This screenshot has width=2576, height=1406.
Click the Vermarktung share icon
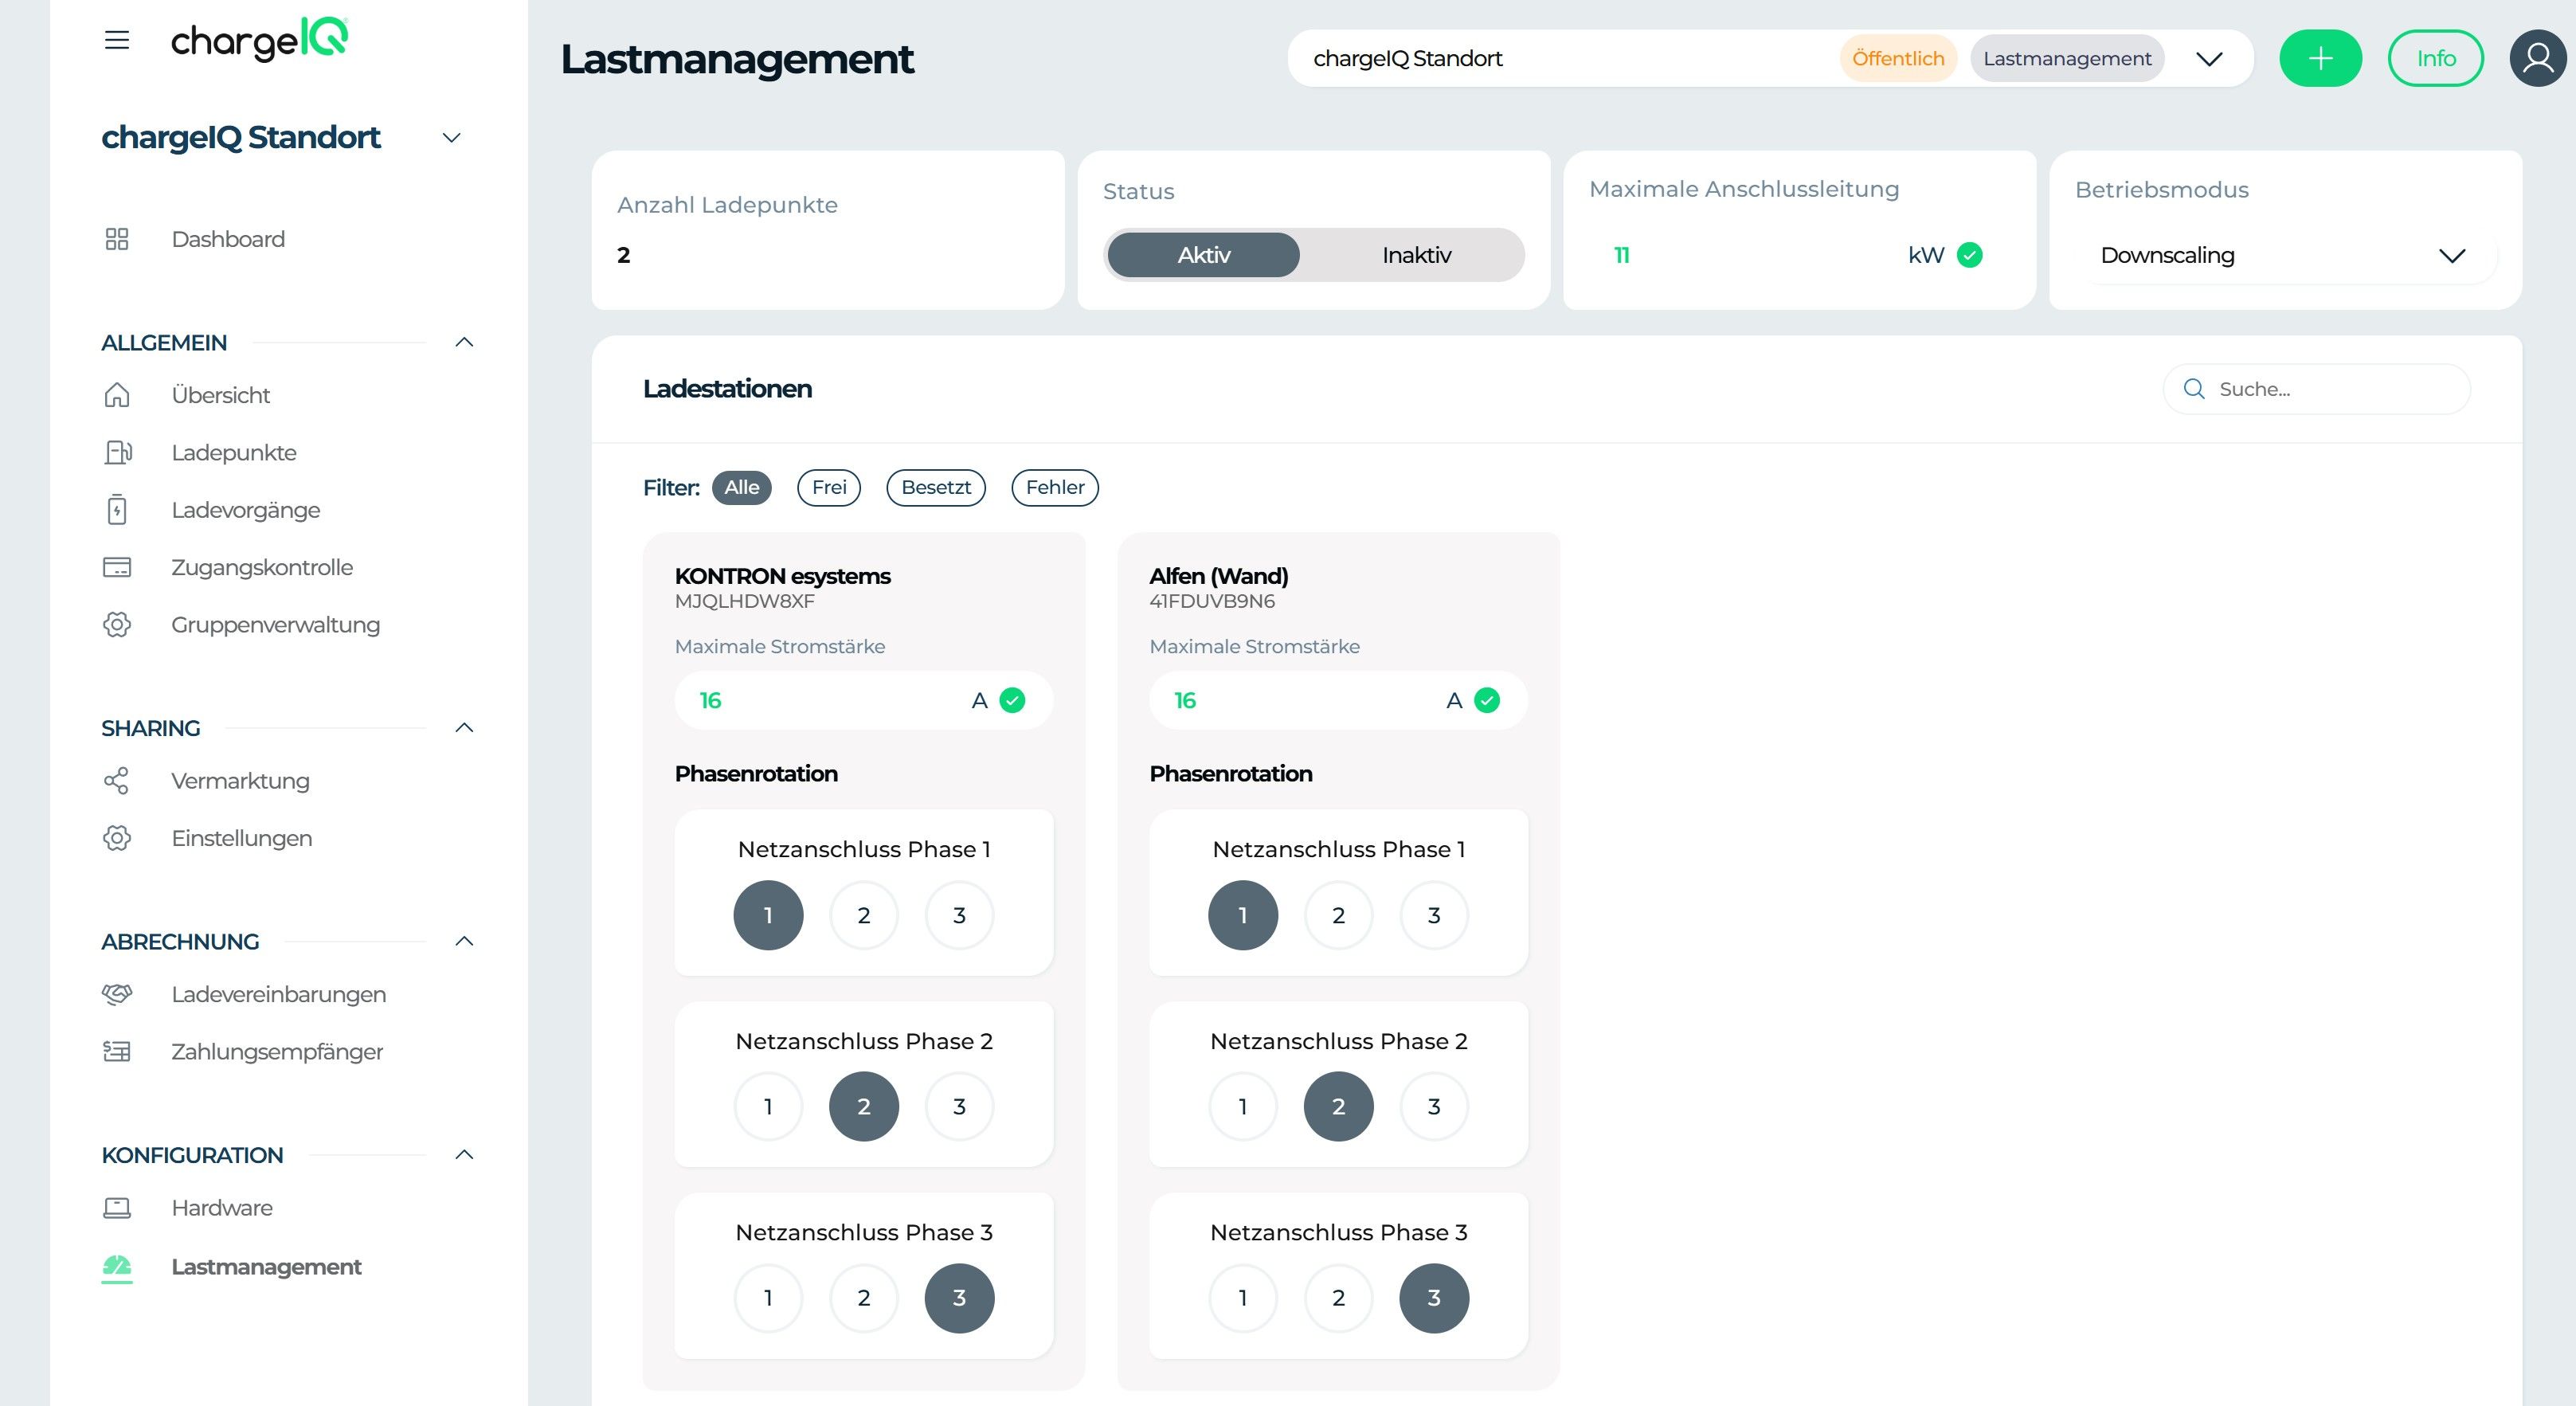point(117,781)
